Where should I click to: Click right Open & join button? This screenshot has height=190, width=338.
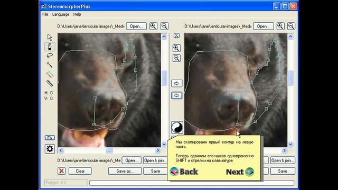pos(283,160)
